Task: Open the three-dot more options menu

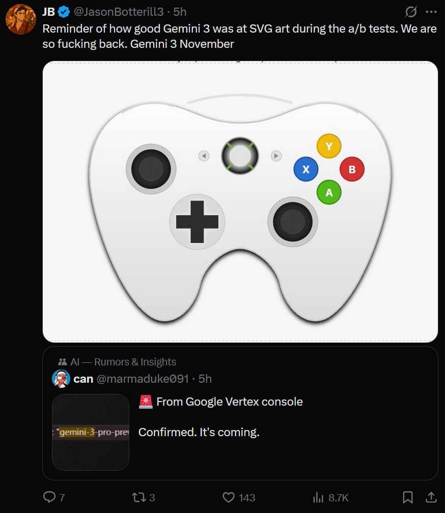Action: click(431, 12)
